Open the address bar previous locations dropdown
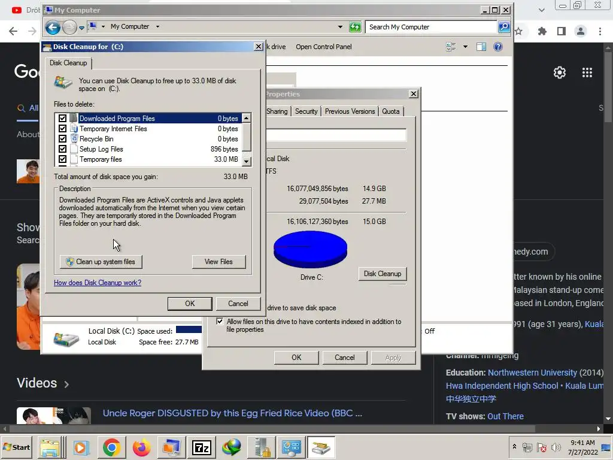 340,26
